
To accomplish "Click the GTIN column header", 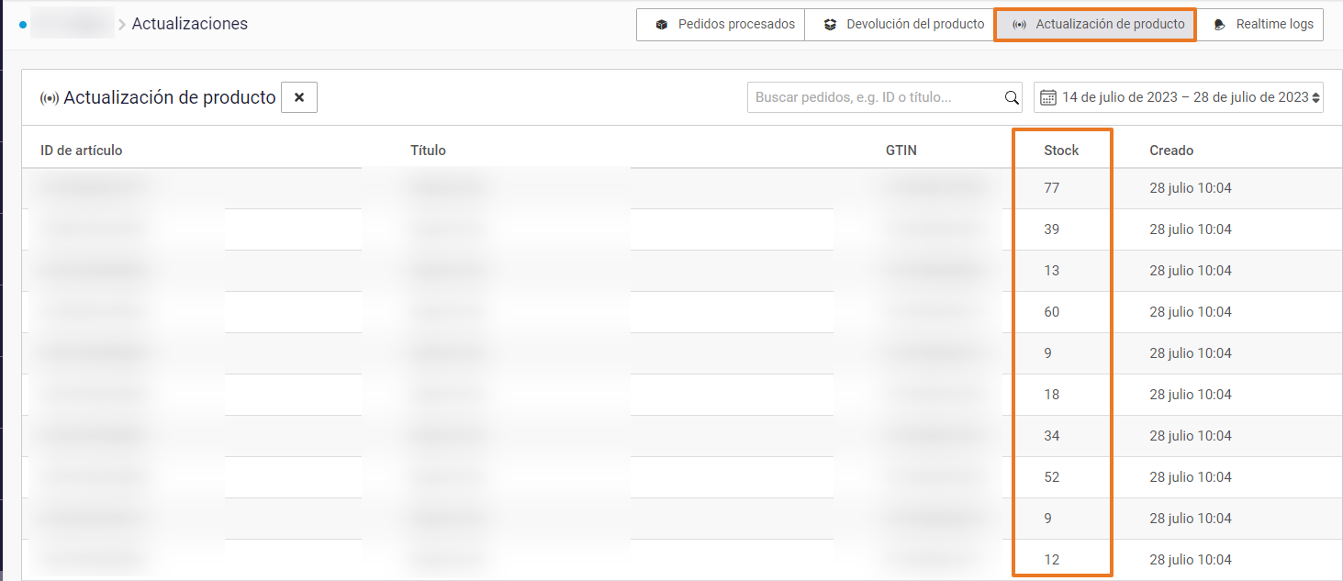I will pos(901,151).
